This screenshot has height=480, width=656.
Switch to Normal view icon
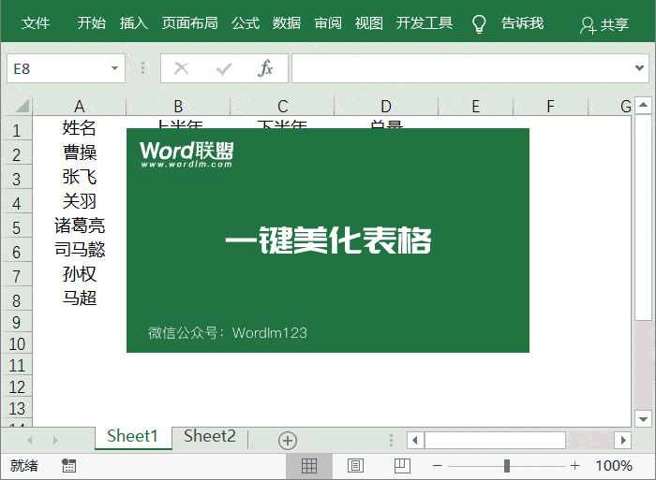[x=309, y=465]
